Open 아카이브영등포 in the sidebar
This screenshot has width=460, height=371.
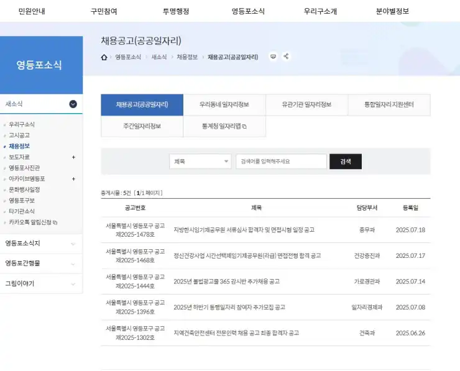point(27,178)
